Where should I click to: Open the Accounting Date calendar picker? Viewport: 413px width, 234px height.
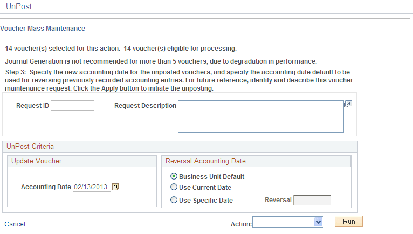115,187
